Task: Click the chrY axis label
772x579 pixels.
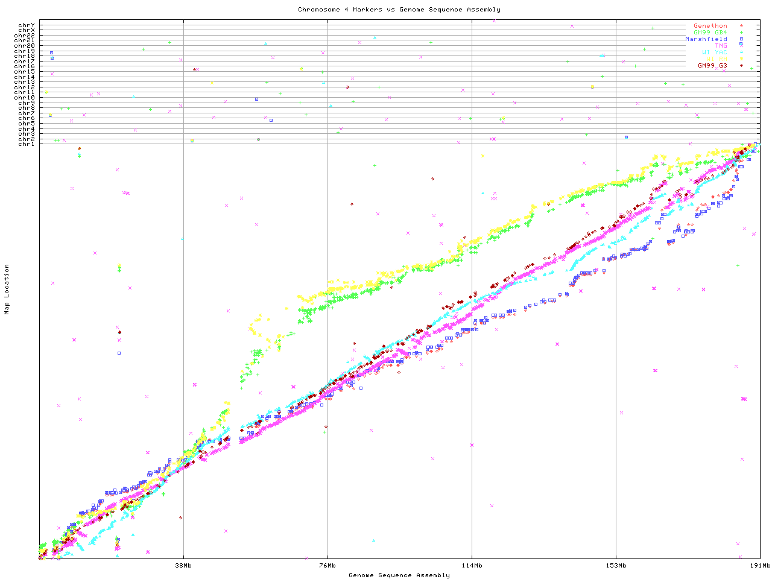Action: 27,25
